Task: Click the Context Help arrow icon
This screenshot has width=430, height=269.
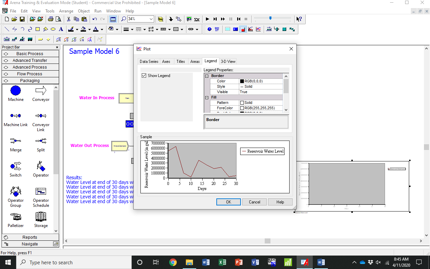Action: 299,19
